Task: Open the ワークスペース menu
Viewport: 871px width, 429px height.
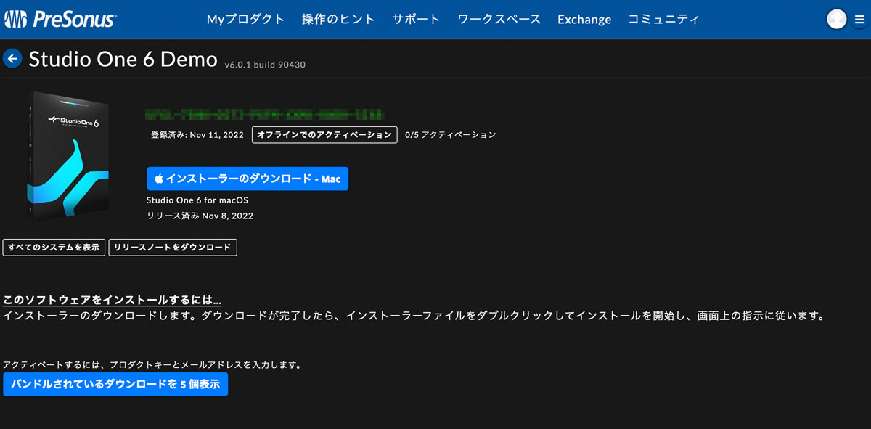Action: (x=499, y=20)
